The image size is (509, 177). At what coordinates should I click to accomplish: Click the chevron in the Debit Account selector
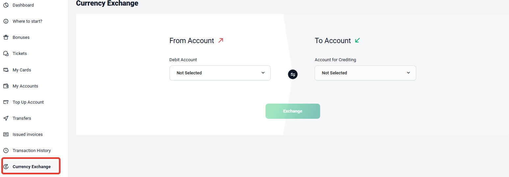pos(263,73)
